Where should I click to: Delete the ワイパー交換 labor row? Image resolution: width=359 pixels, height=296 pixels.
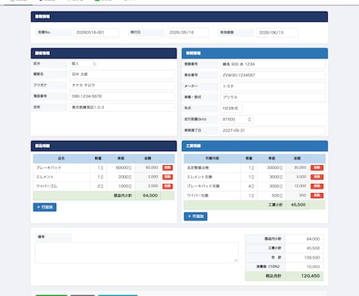pos(317,196)
